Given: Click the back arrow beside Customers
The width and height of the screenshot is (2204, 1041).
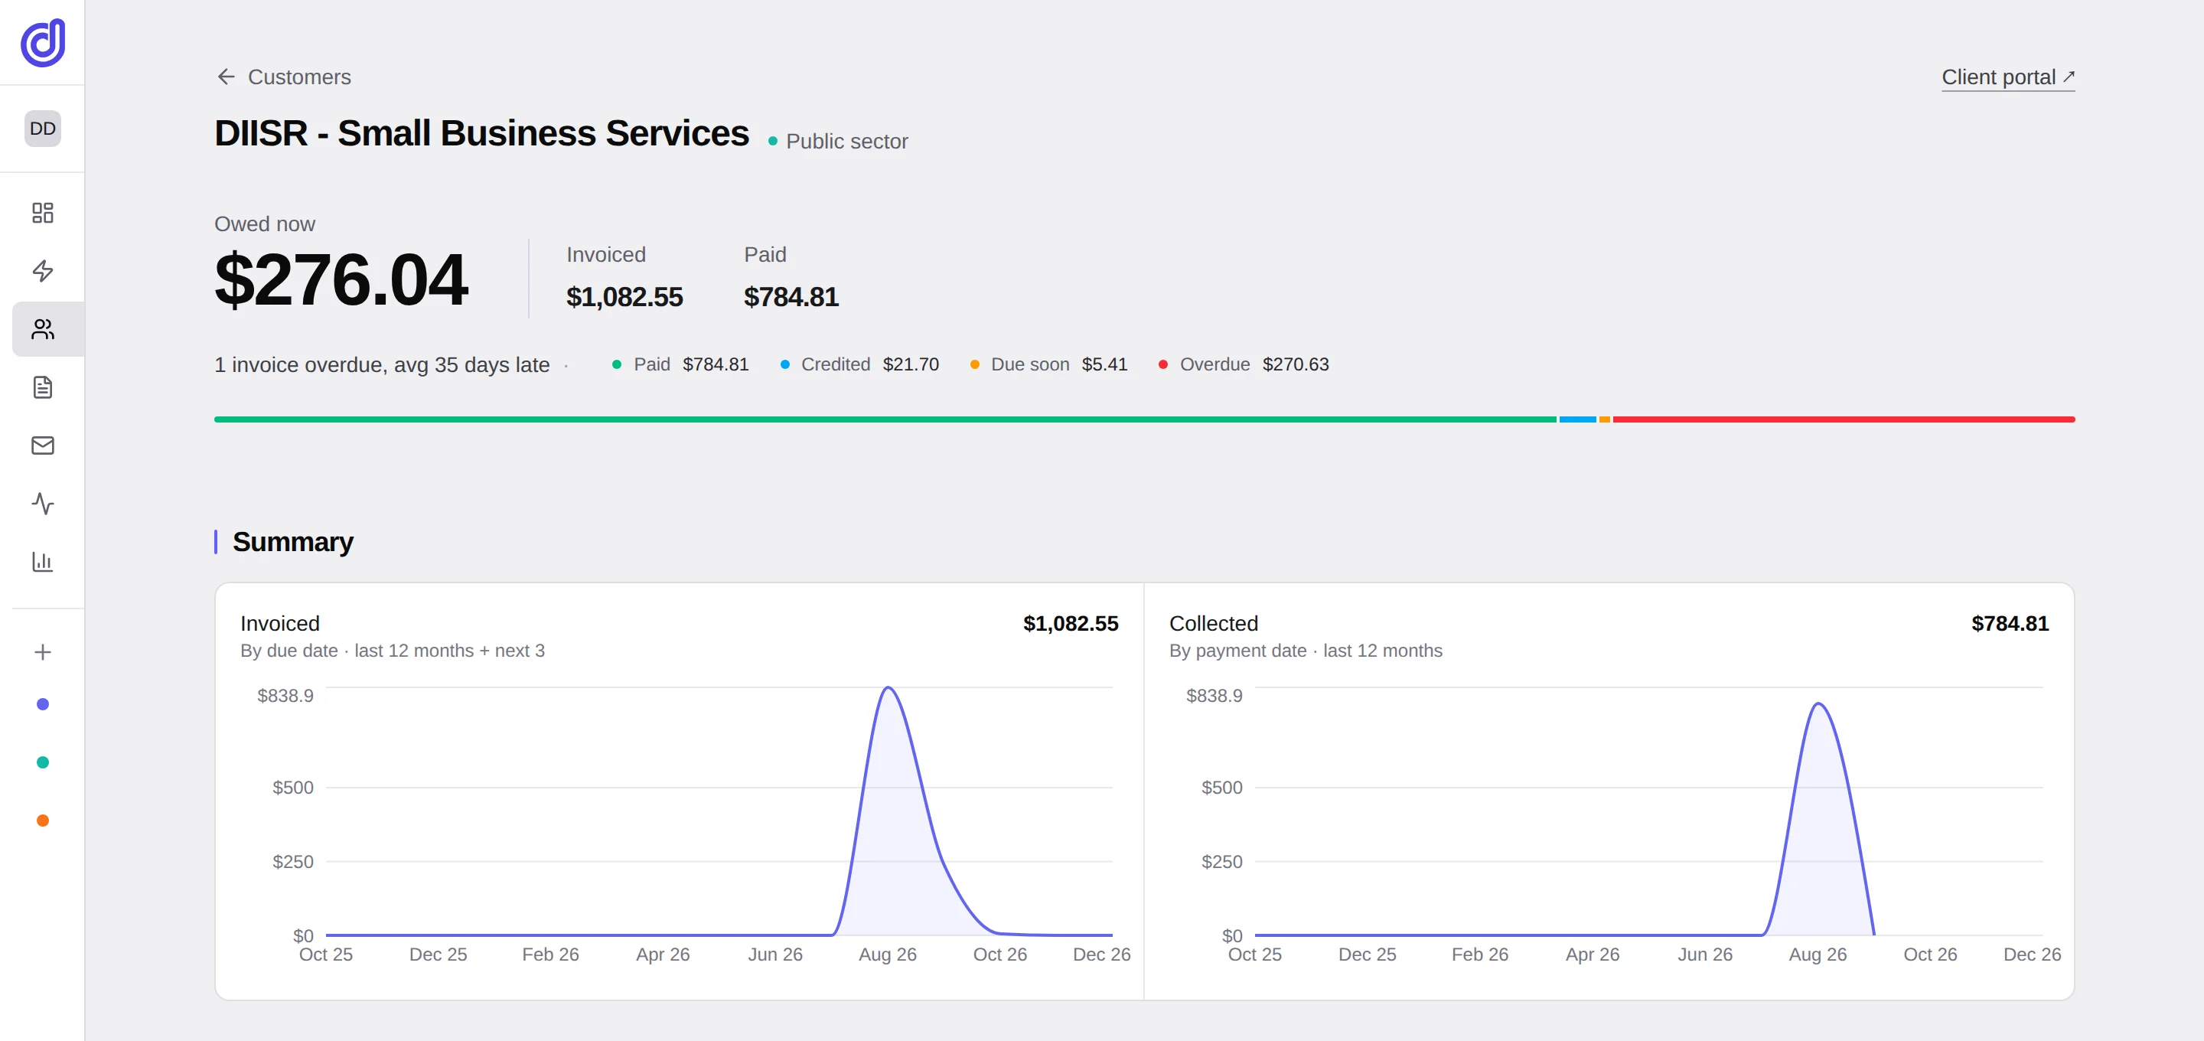Looking at the screenshot, I should [x=226, y=77].
